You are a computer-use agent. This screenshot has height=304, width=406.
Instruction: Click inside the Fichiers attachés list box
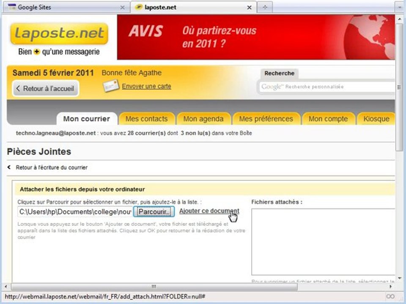coord(323,242)
